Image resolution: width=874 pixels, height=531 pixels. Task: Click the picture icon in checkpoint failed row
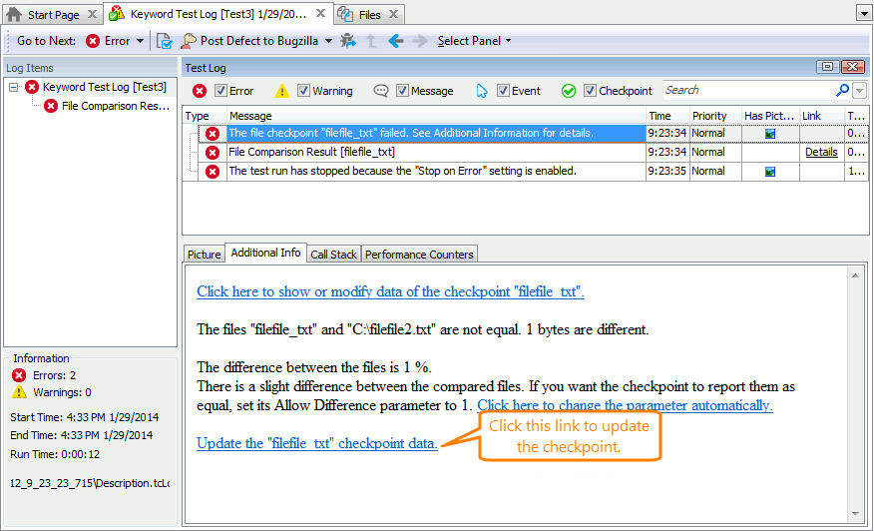tap(770, 134)
